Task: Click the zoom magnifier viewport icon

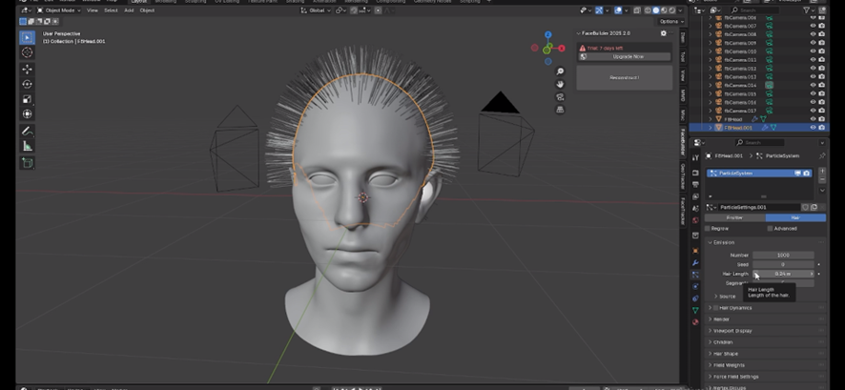Action: click(561, 72)
